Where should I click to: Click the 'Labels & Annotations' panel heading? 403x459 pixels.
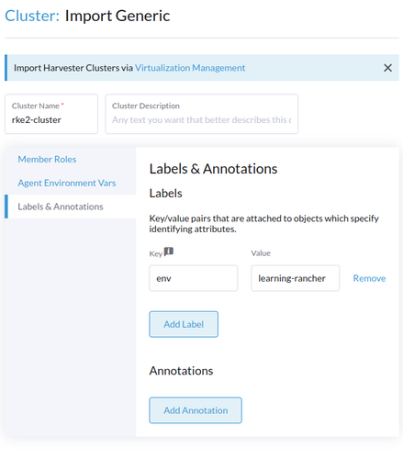(x=213, y=169)
